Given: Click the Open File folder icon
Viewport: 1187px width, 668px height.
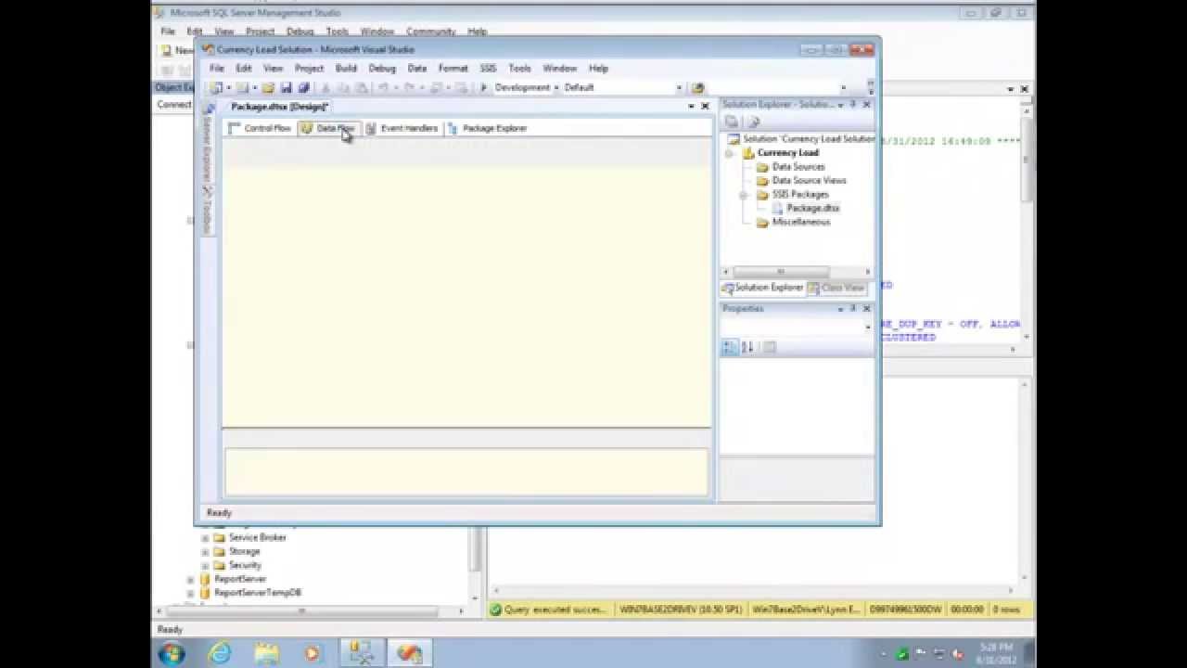Looking at the screenshot, I should point(268,88).
